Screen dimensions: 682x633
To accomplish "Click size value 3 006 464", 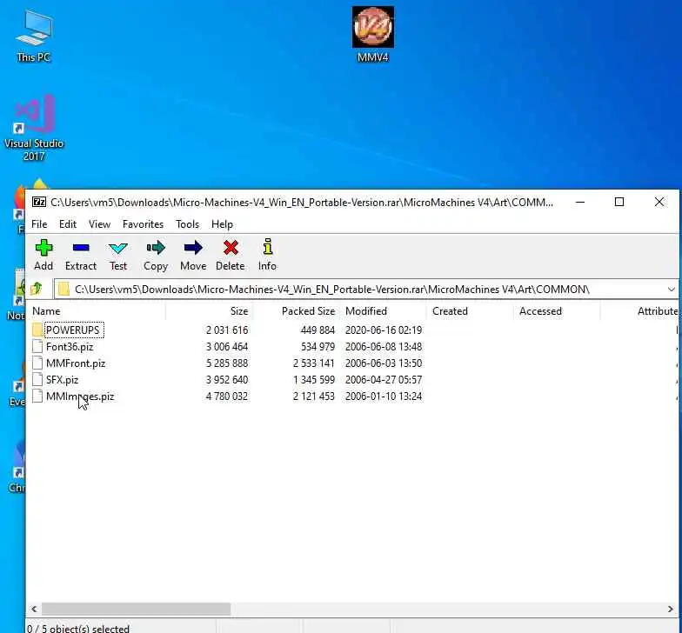I will (227, 346).
